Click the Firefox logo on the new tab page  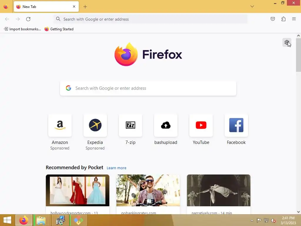coord(148,54)
